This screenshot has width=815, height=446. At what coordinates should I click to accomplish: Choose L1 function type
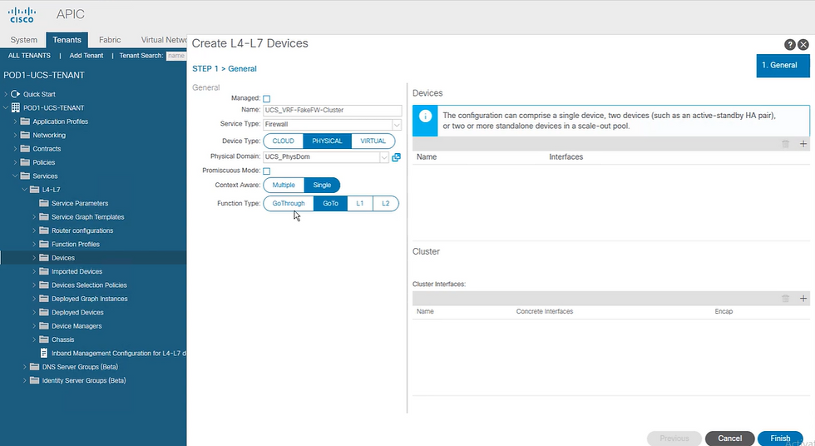coord(359,203)
